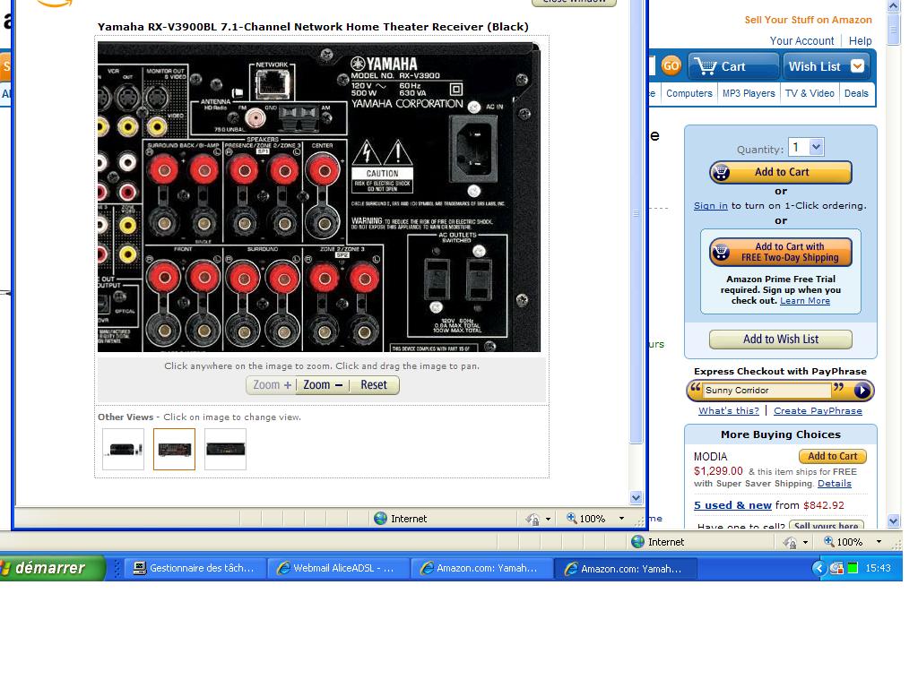Image resolution: width=918 pixels, height=688 pixels.
Task: Open the MP3 Players category tab
Action: 749,93
